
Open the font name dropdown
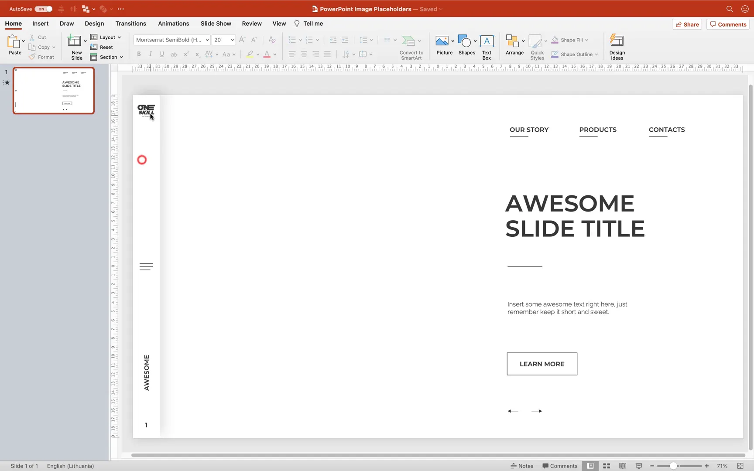207,40
